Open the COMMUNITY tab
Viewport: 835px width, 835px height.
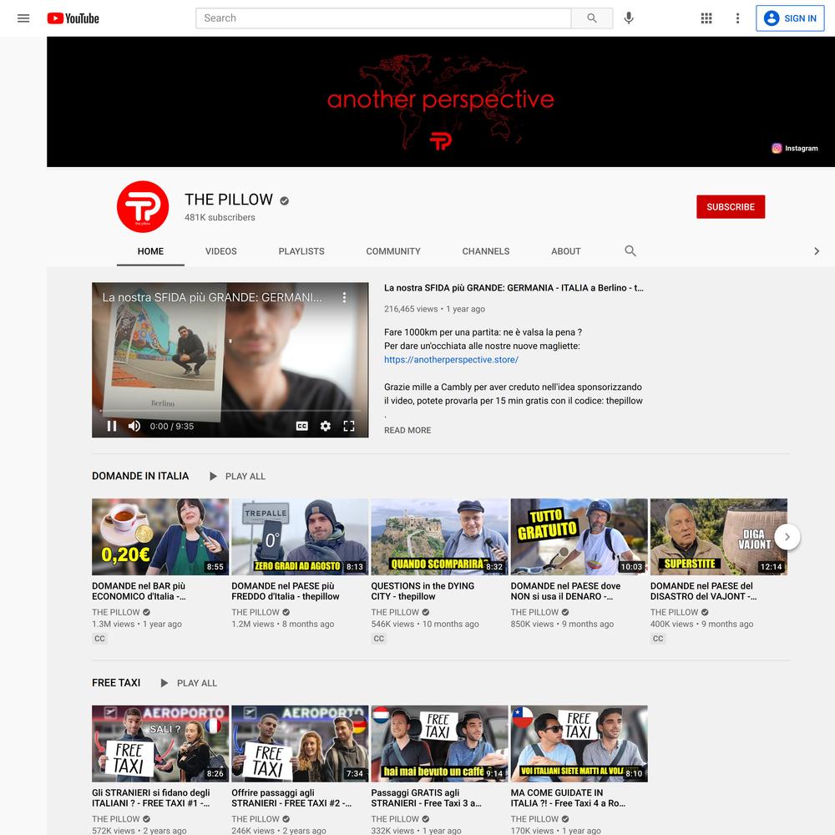[393, 251]
